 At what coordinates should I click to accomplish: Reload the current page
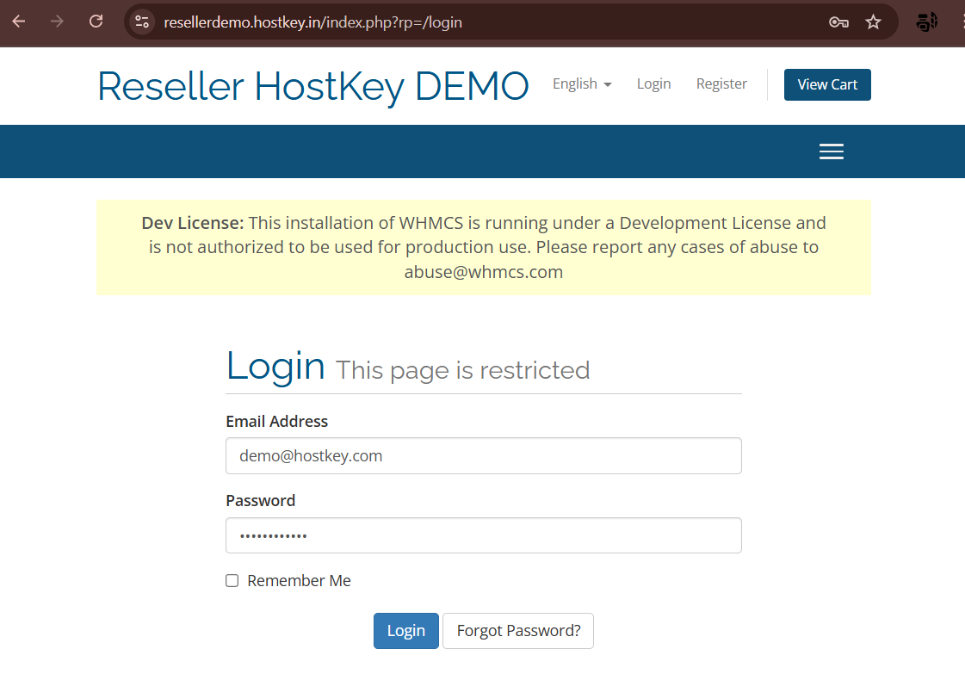point(96,22)
